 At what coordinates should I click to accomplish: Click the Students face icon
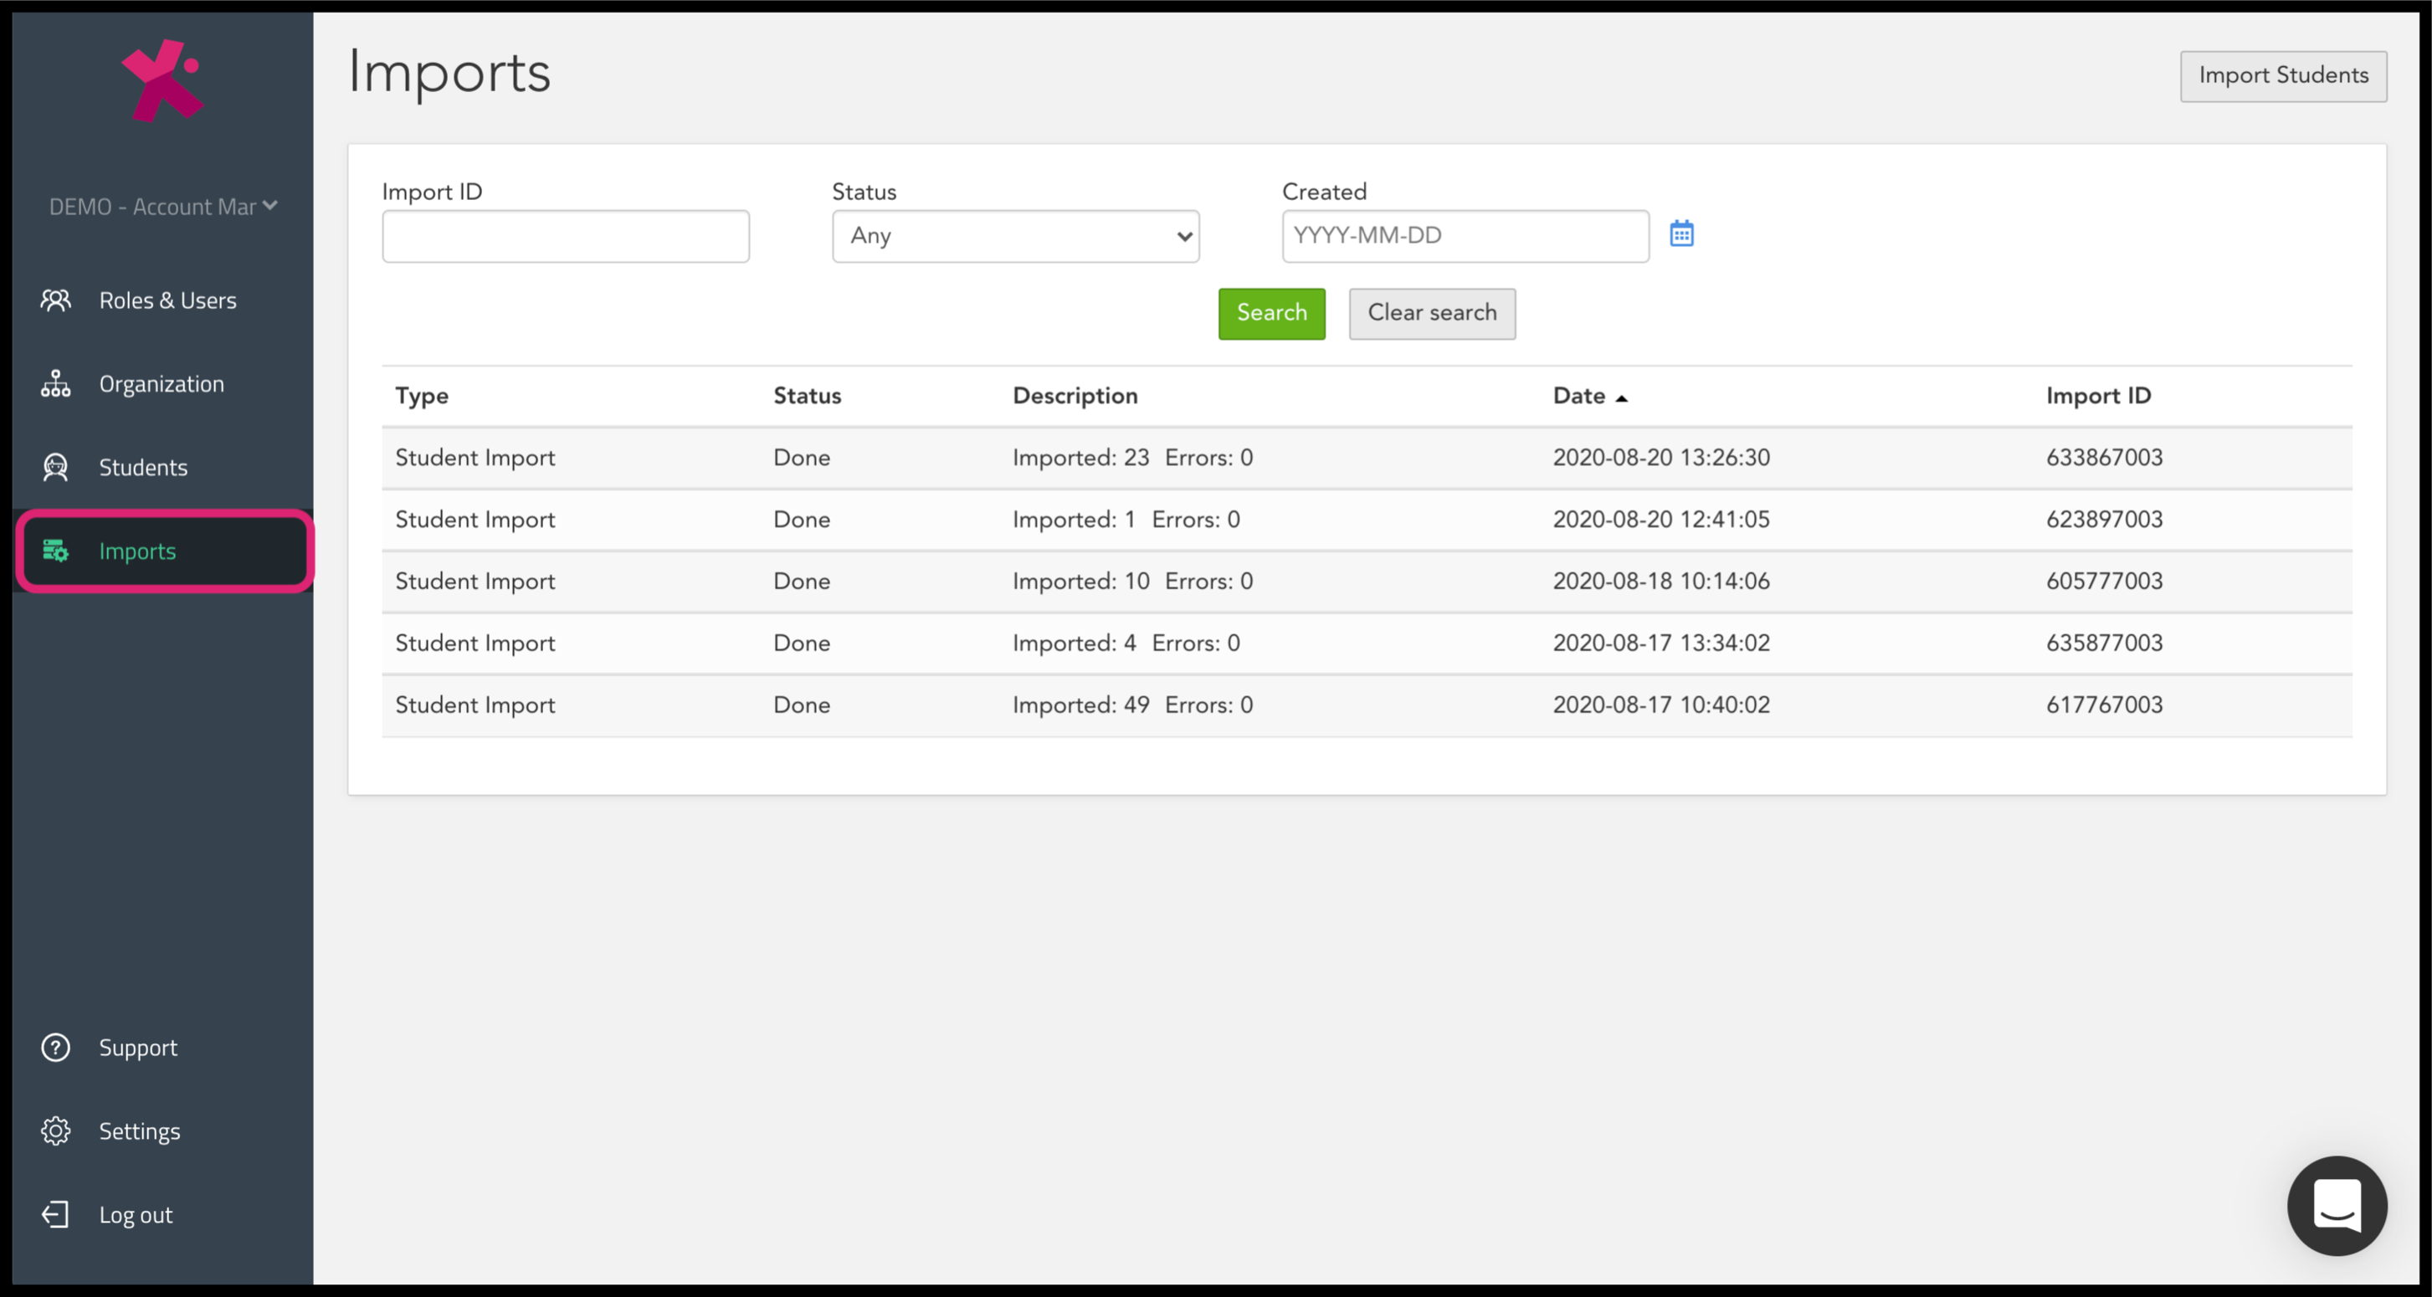(x=56, y=467)
